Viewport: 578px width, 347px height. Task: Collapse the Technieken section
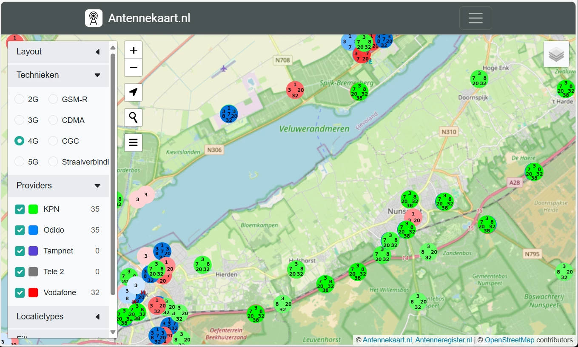click(x=58, y=75)
